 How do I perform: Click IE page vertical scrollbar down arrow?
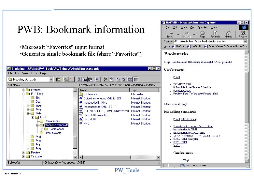247,161
